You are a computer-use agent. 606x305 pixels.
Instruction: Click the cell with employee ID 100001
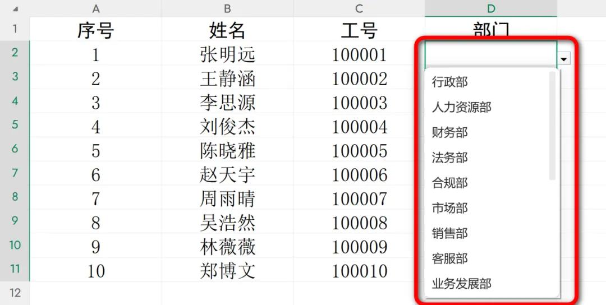359,53
